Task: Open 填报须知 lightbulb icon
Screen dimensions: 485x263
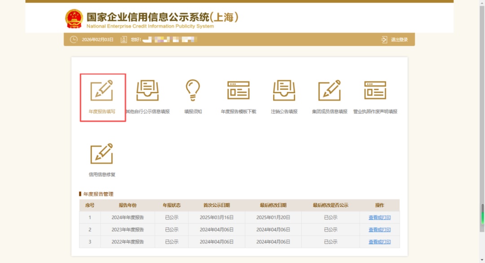Action: click(x=193, y=90)
